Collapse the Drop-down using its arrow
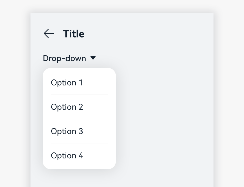 (93, 58)
